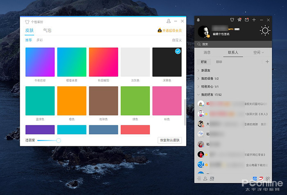Open the 消息 messages tab
This screenshot has width=287, height=195.
click(x=207, y=52)
